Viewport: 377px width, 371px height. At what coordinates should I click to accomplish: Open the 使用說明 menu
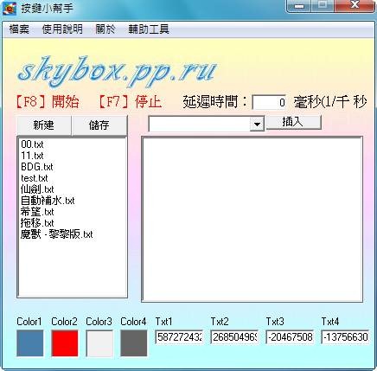(x=62, y=29)
